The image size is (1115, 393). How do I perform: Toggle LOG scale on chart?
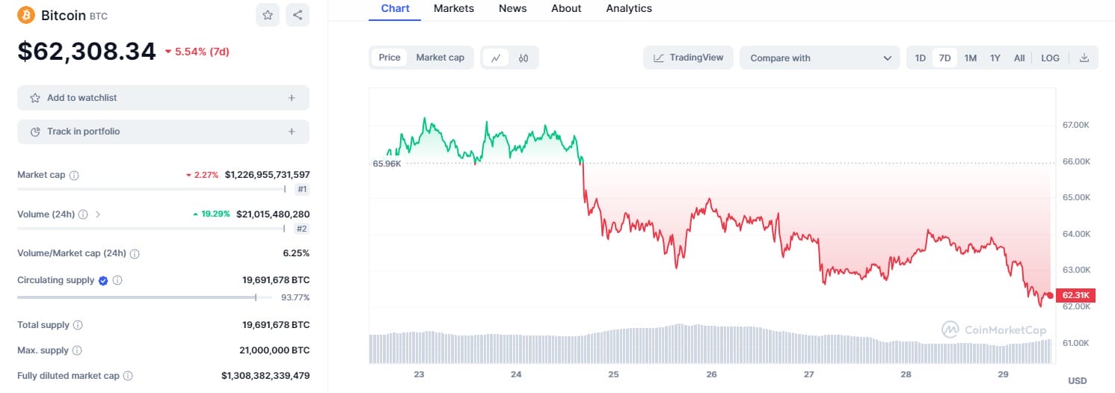[1050, 58]
